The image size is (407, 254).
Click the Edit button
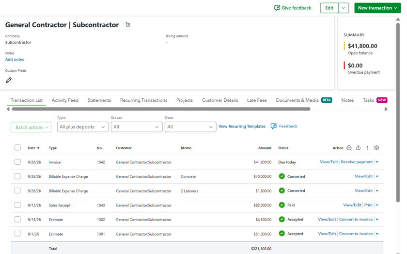click(329, 8)
